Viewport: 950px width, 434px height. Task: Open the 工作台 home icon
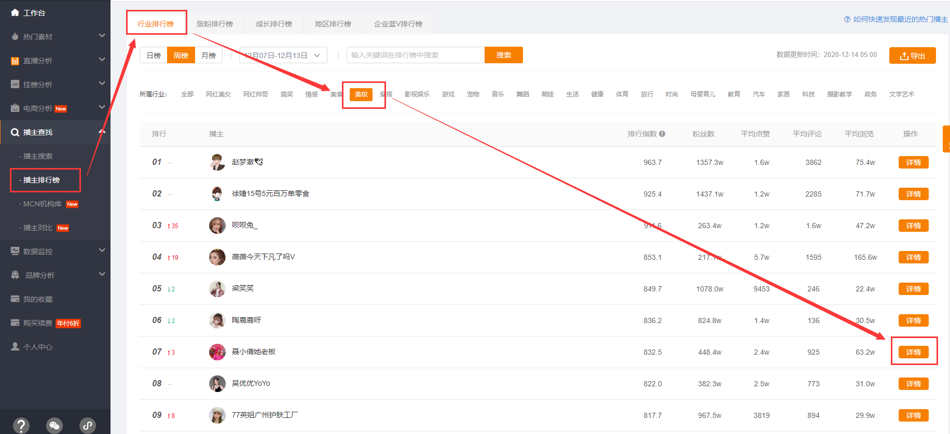[x=15, y=12]
